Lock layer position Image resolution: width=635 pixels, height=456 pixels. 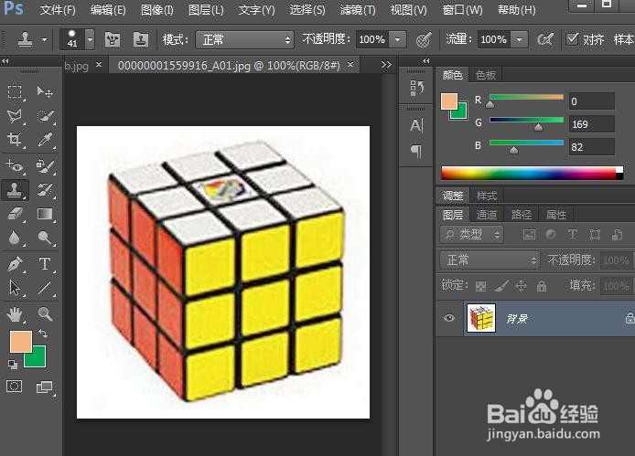pyautogui.click(x=521, y=286)
